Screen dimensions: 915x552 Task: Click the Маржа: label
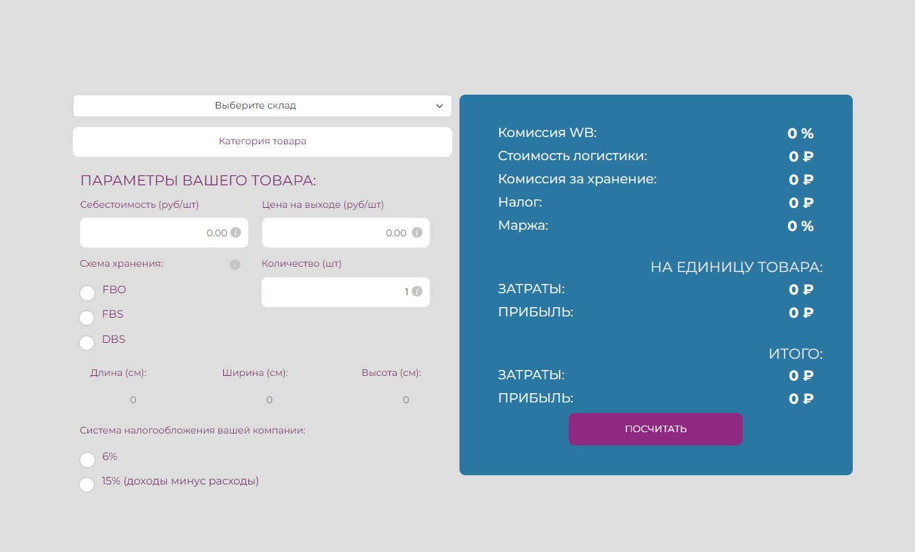tap(523, 226)
